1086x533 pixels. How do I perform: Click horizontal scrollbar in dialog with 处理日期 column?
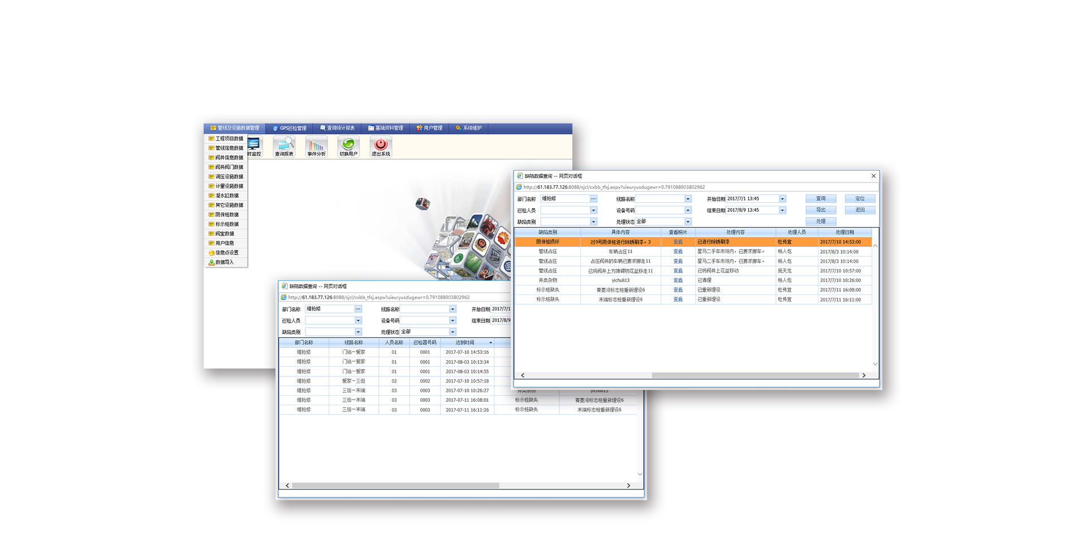click(755, 375)
